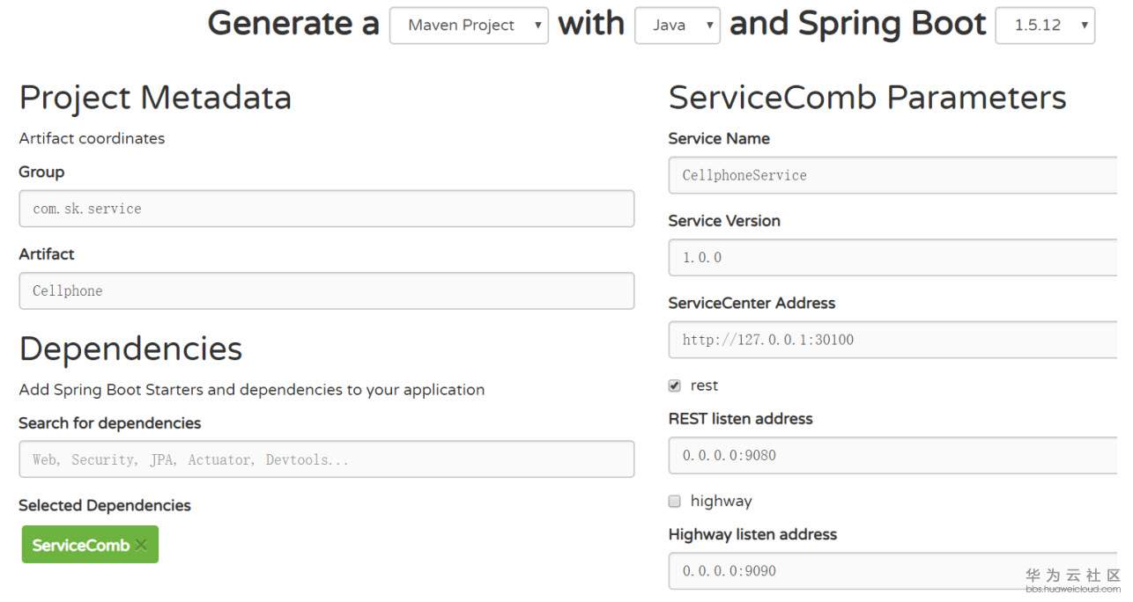Remove the ServiceComb dependency via X icon
1133x602 pixels.
click(141, 546)
